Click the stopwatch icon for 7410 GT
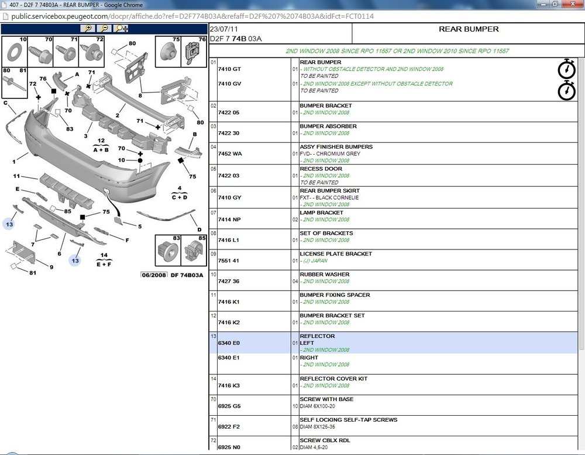 (x=566, y=69)
